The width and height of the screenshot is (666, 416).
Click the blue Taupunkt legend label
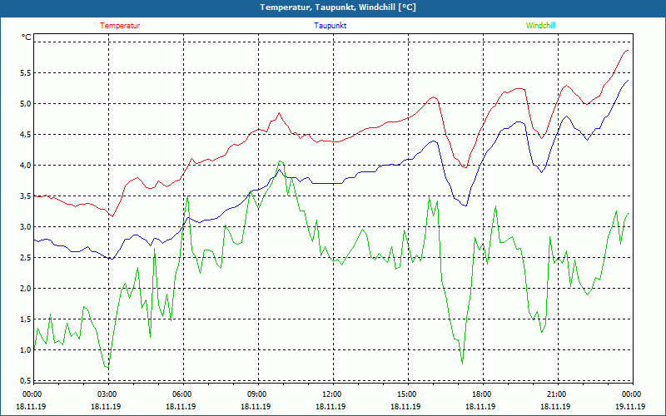point(330,26)
